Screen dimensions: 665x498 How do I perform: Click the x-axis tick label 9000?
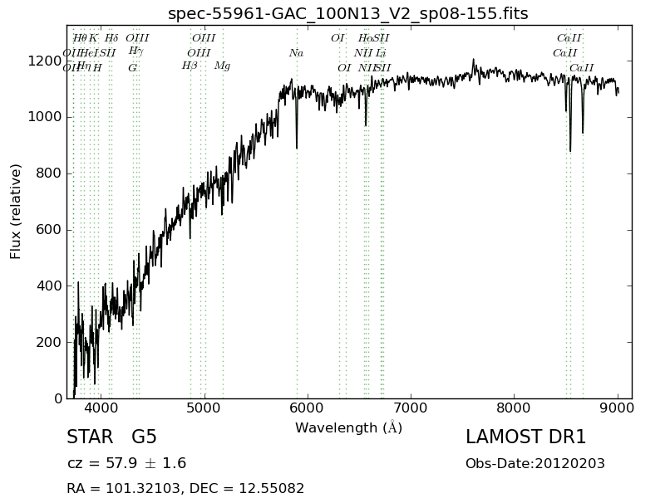click(618, 408)
